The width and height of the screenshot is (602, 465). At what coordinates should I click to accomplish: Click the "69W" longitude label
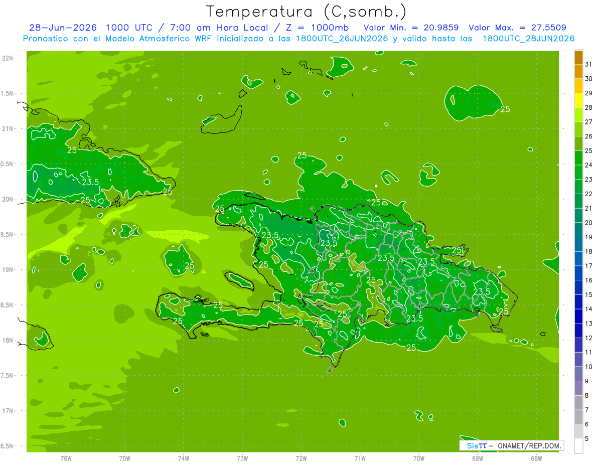(x=477, y=458)
